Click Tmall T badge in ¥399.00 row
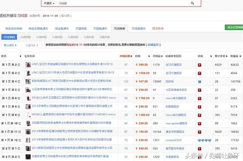The width and height of the screenshot is (243, 161). pos(199,149)
